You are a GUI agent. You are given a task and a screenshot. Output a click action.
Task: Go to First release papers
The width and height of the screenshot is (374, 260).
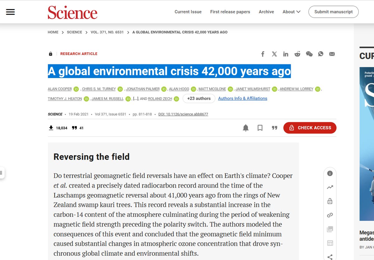coord(230,12)
